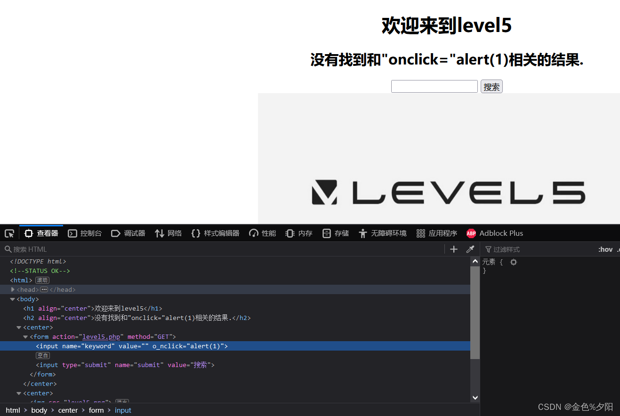Click the 没有找到和 results heading
This screenshot has width=620, height=416.
[446, 60]
